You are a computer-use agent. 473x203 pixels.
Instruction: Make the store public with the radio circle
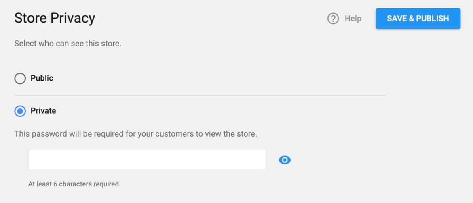click(x=20, y=79)
